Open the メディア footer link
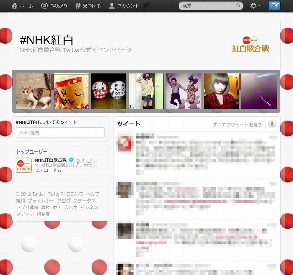The image size is (293, 275). click(x=25, y=214)
